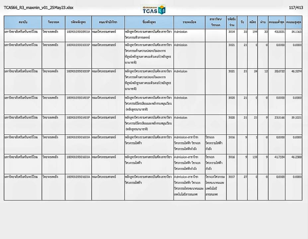
Task: Select the คะแนนต่ำสุด column header
Action: pyautogui.click(x=276, y=22)
